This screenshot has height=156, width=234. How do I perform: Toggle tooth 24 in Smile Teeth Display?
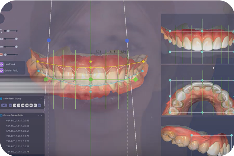(39, 105)
